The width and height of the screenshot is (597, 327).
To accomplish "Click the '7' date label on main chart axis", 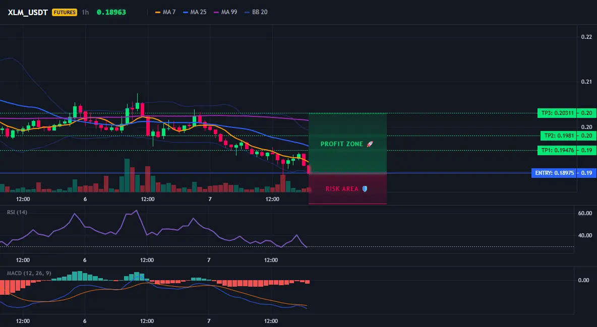I will [x=210, y=199].
